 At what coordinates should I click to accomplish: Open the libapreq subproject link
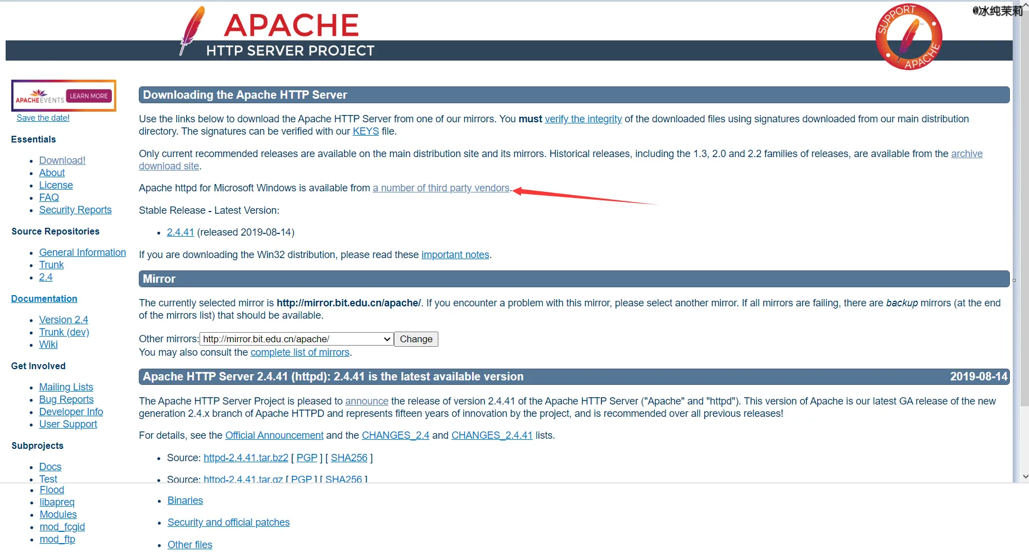(x=57, y=502)
